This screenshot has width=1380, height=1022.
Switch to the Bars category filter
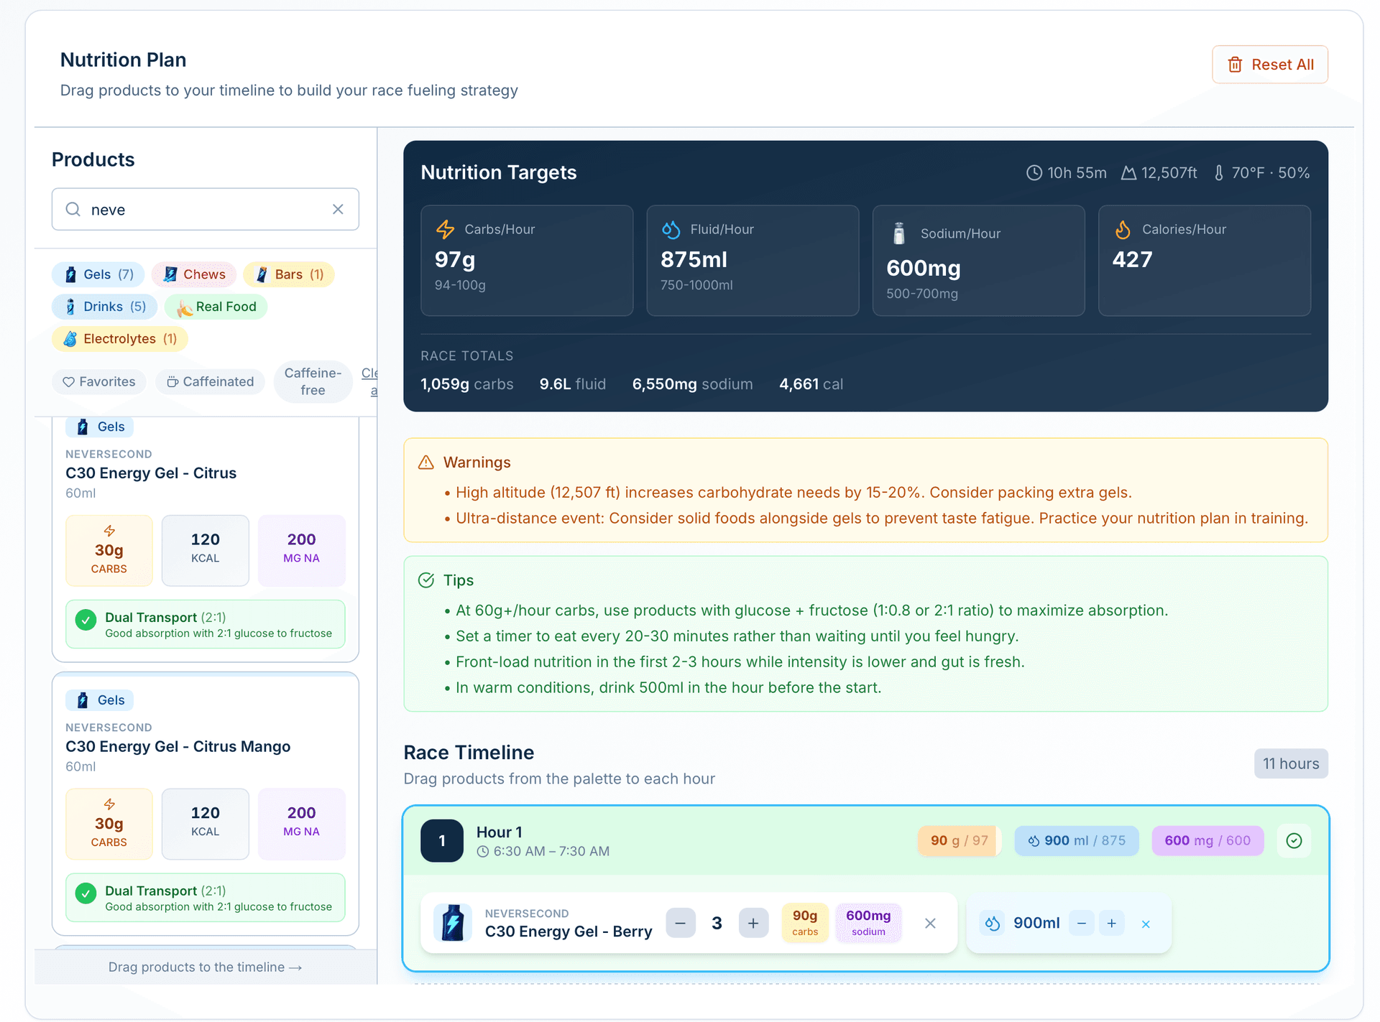tap(289, 274)
